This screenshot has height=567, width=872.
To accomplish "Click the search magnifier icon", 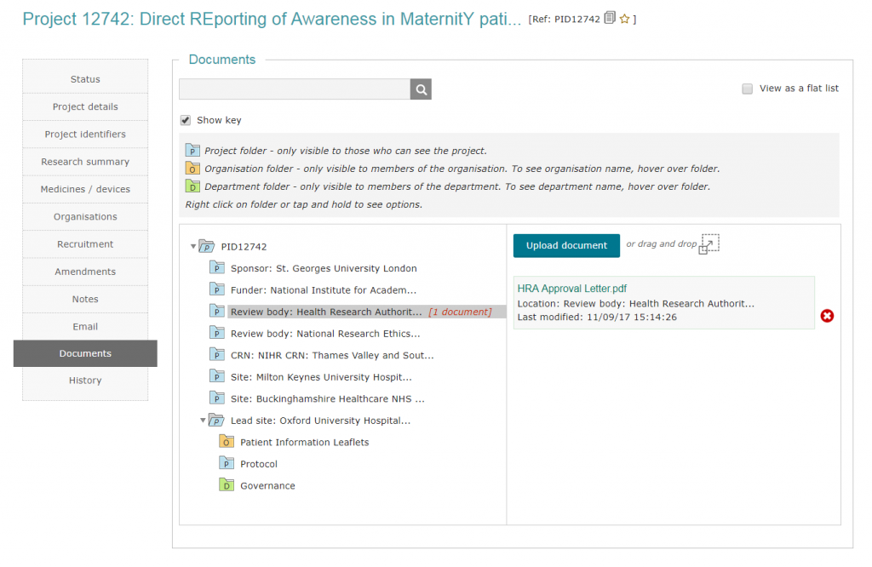I will coord(421,89).
